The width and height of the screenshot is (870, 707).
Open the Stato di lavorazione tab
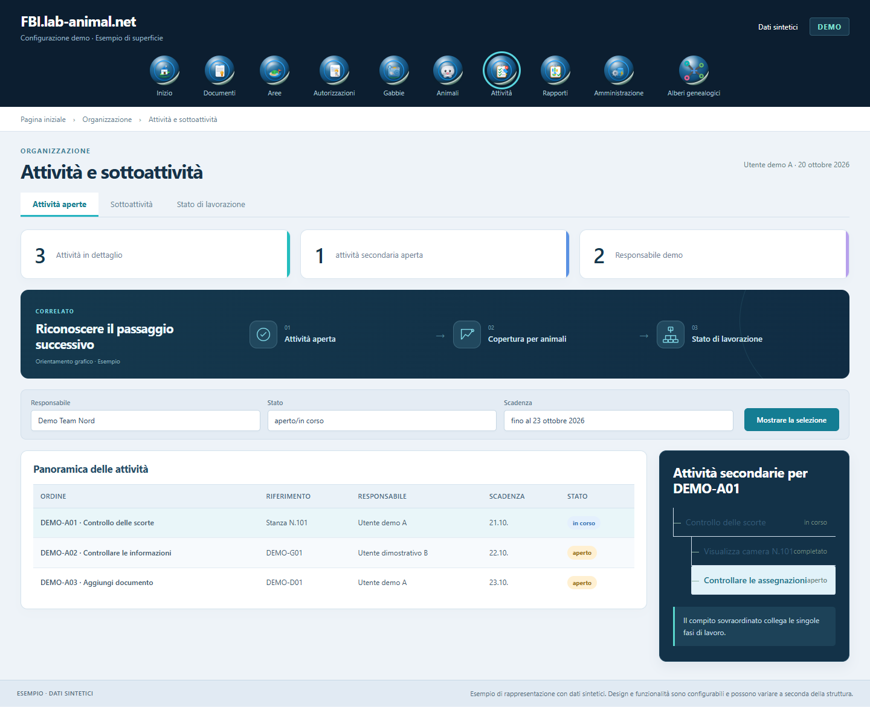point(211,205)
